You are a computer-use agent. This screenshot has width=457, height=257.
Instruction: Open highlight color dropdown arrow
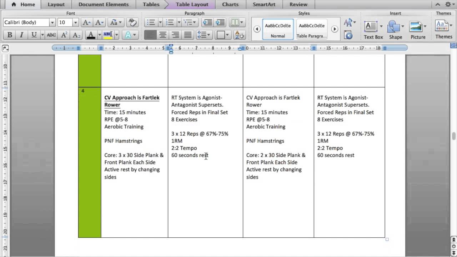pyautogui.click(x=116, y=35)
